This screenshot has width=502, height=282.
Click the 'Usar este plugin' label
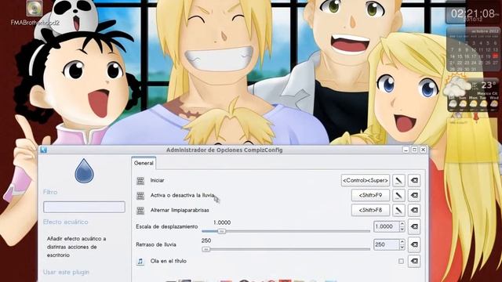[x=66, y=272]
